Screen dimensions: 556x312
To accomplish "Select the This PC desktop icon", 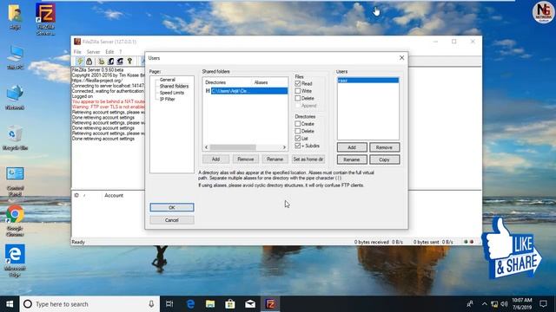I will 15,57.
